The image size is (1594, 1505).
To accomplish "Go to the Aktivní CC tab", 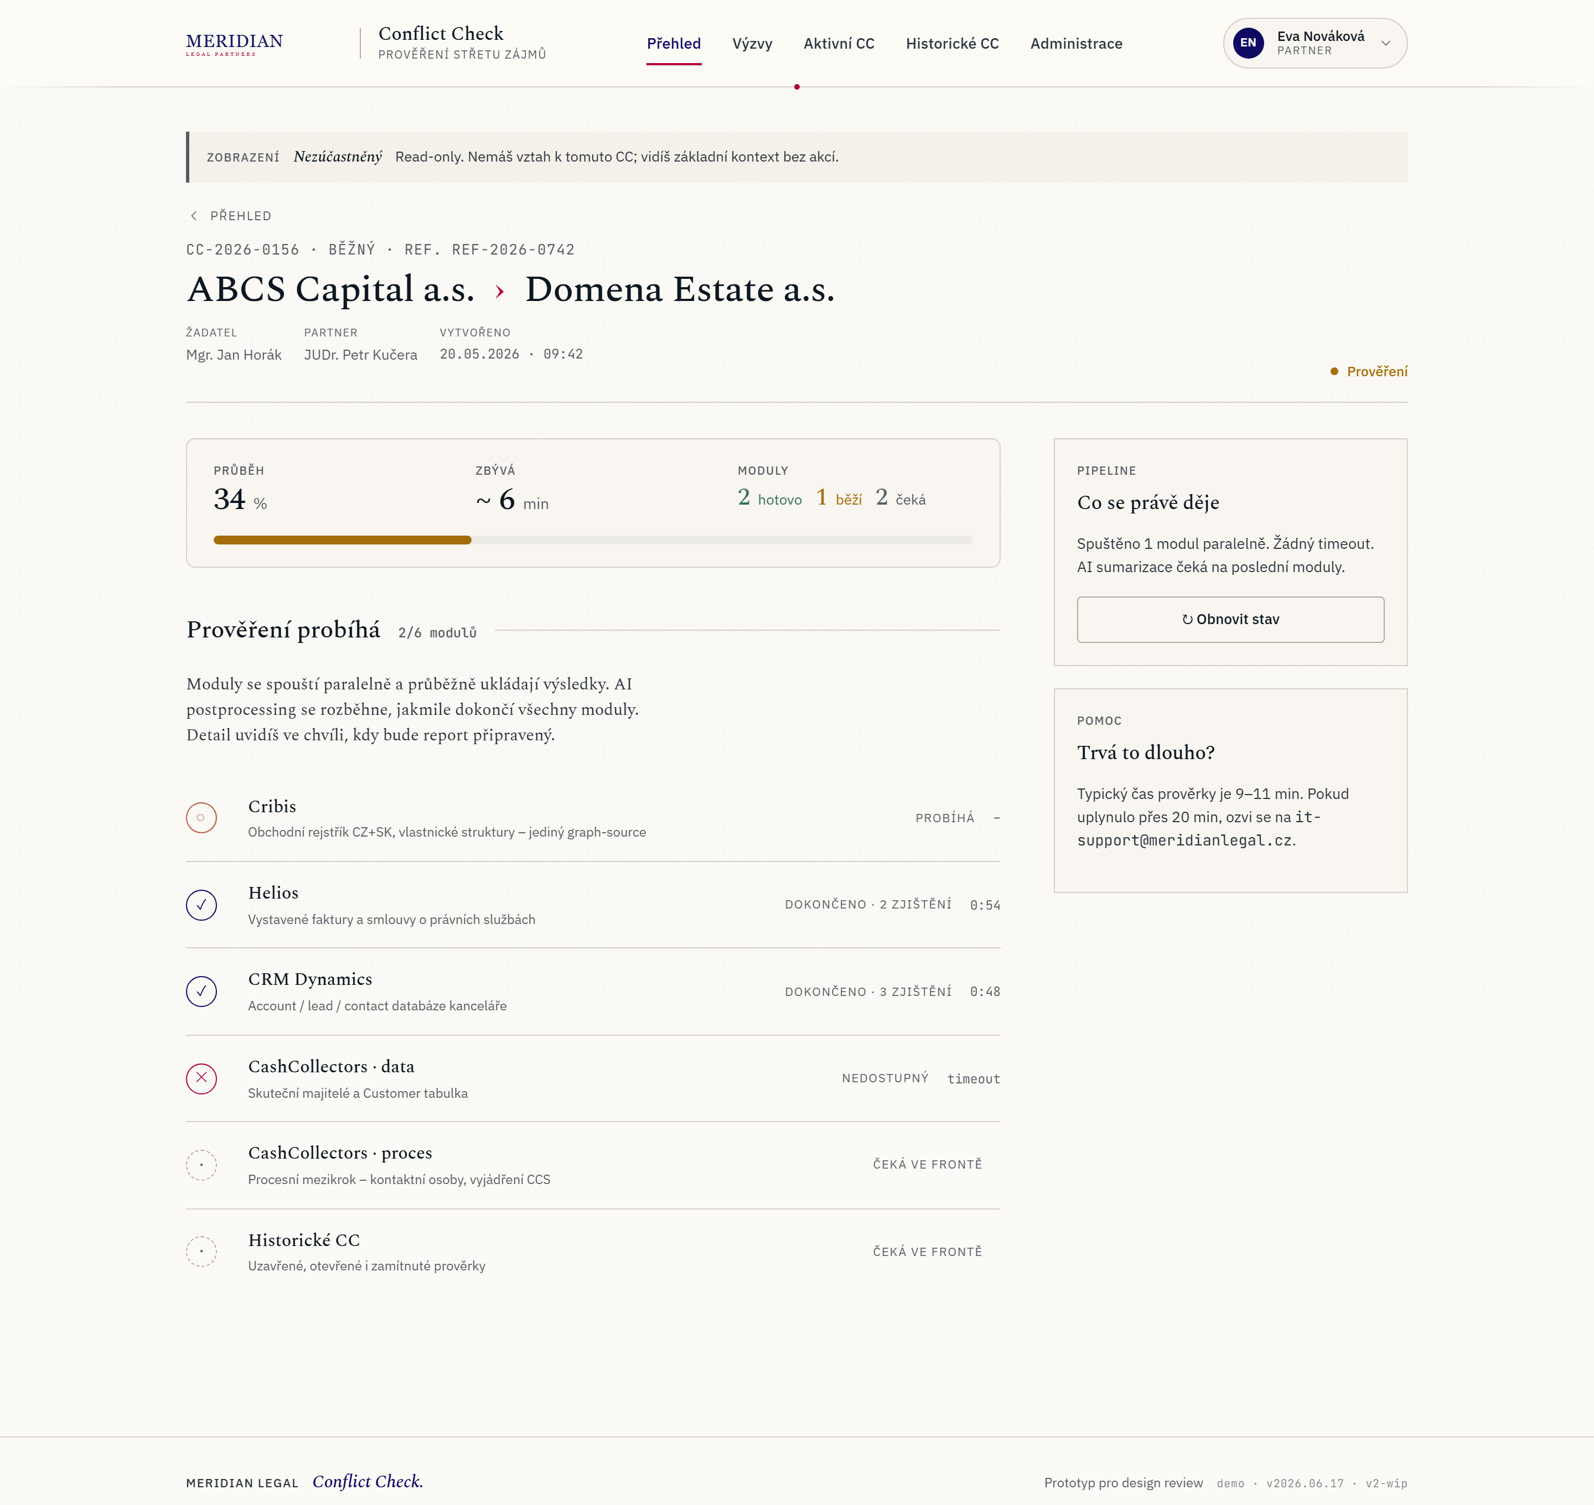I will point(839,43).
